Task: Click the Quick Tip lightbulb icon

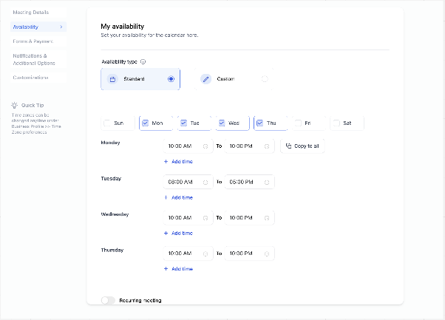Action: click(x=15, y=105)
